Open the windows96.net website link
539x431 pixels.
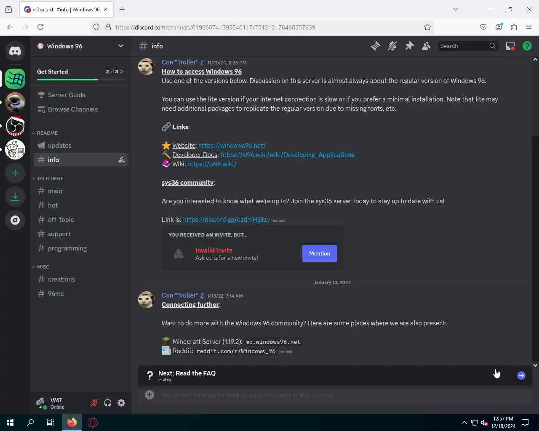point(232,145)
